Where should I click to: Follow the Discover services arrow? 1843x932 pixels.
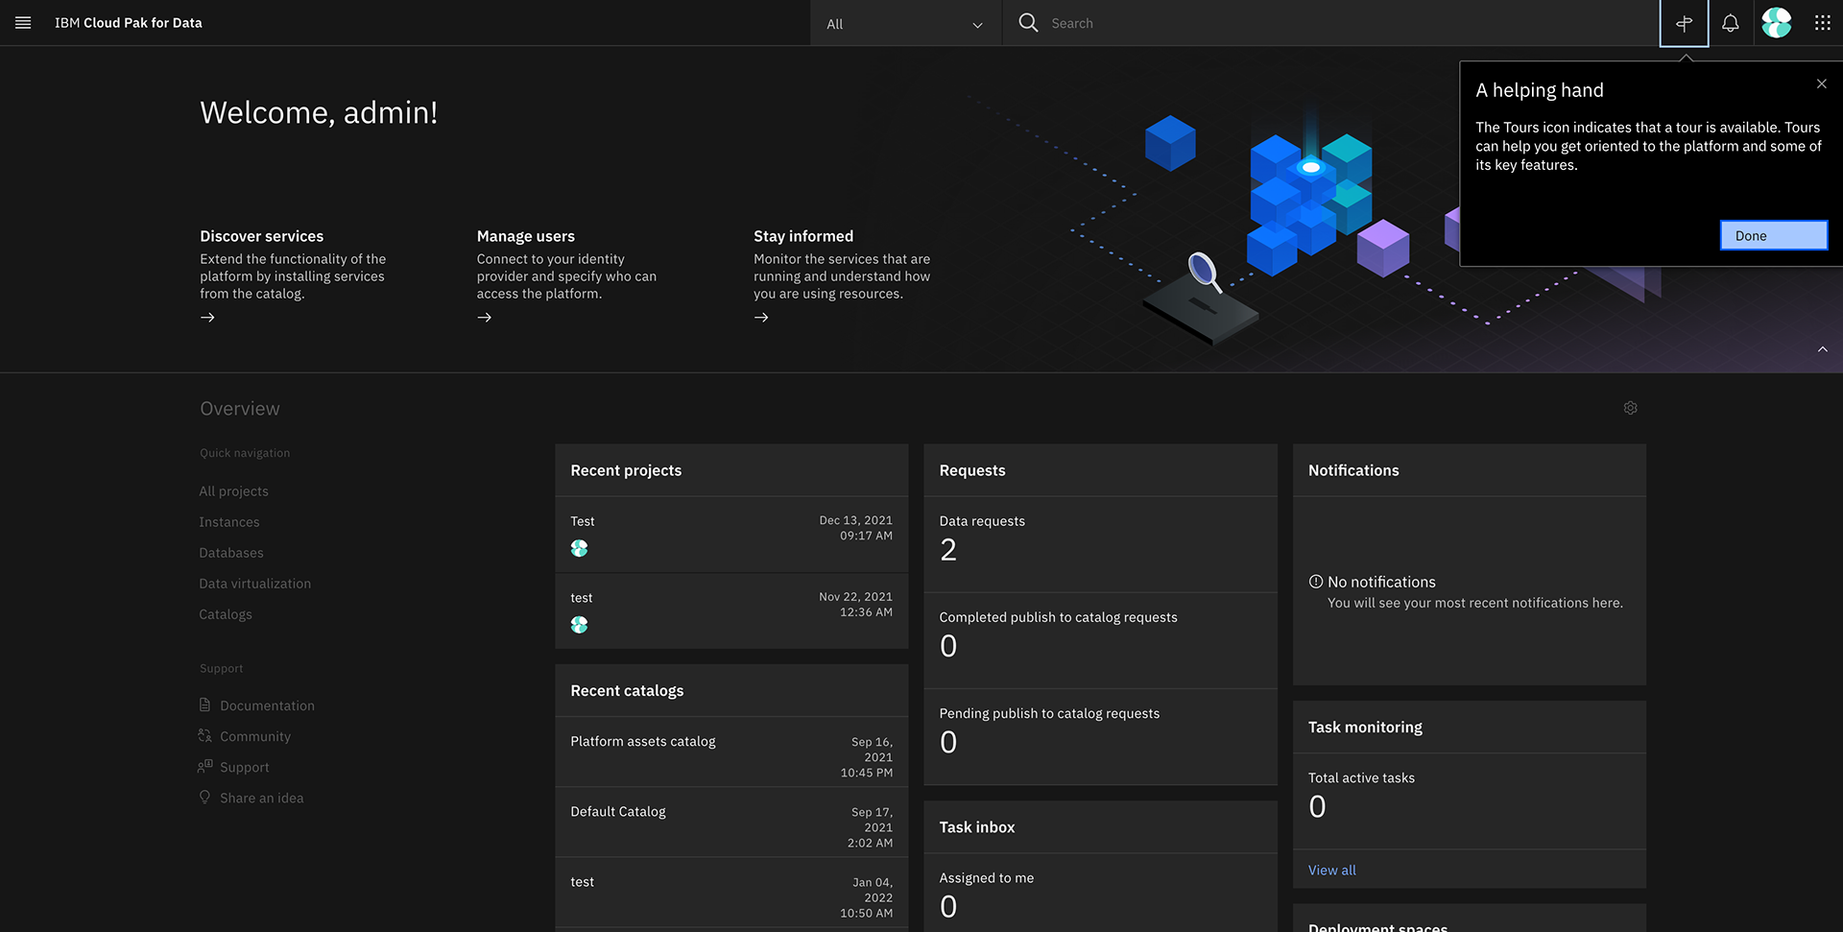(x=207, y=318)
